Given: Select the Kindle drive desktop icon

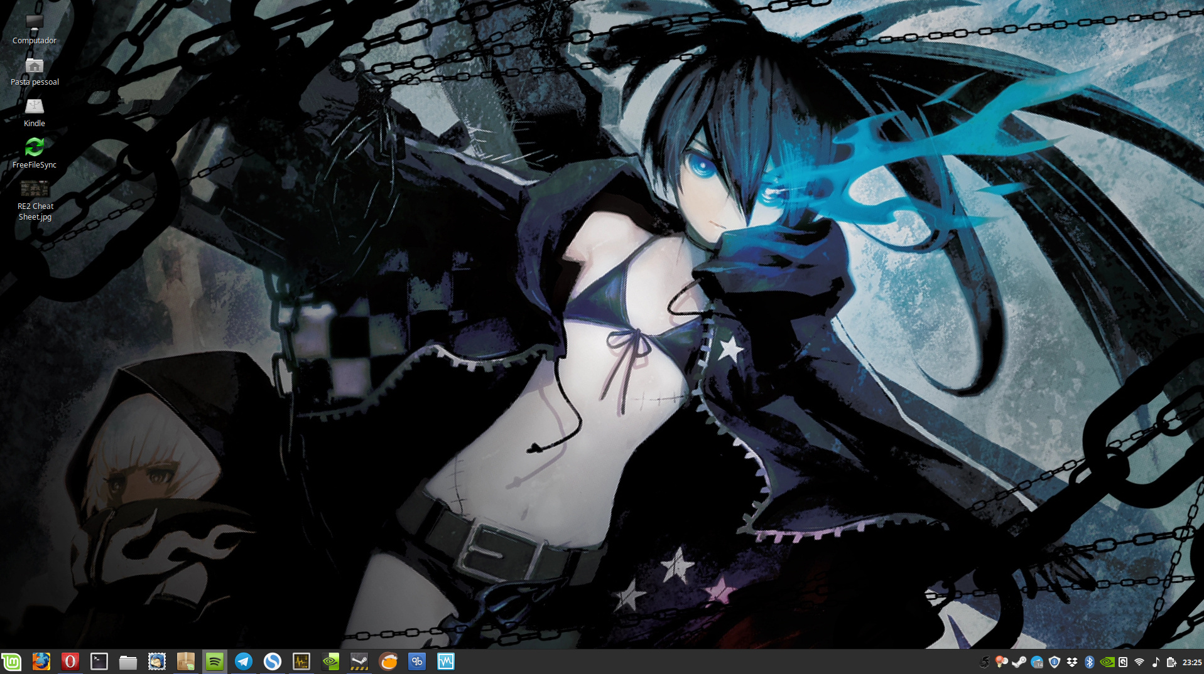Looking at the screenshot, I should [x=35, y=106].
